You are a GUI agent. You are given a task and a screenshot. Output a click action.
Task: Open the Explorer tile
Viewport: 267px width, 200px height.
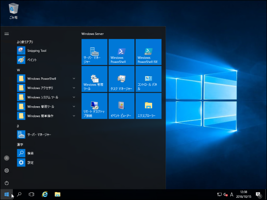click(x=148, y=106)
